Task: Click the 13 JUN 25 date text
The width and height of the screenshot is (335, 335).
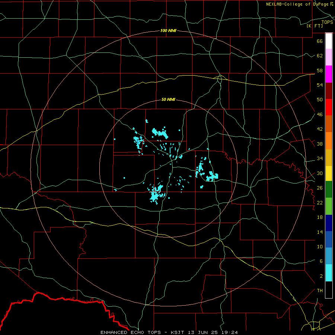Action: pyautogui.click(x=203, y=332)
